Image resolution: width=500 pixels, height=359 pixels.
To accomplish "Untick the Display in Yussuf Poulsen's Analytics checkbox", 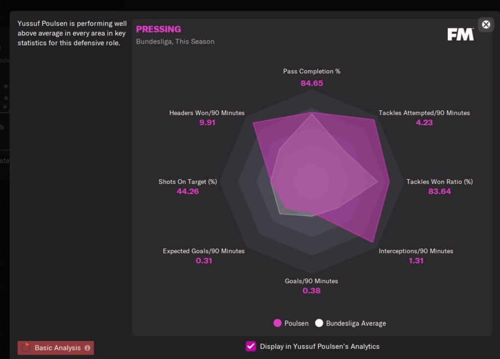I will tap(251, 346).
